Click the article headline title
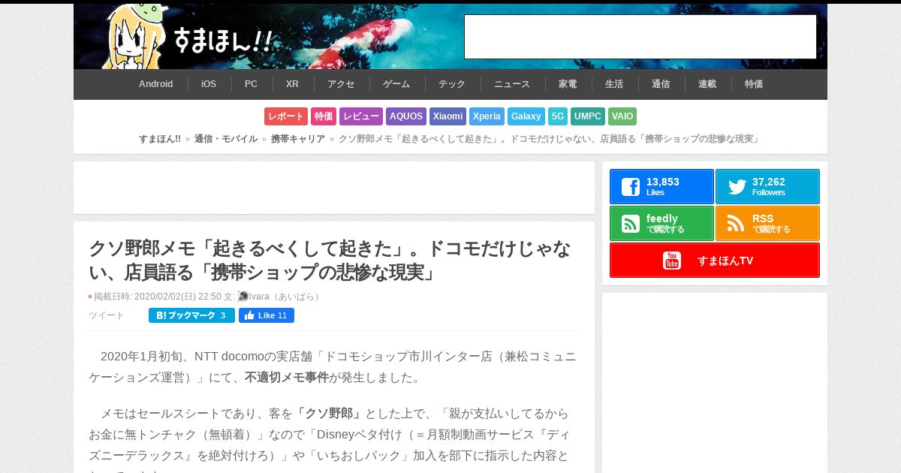 click(x=330, y=260)
